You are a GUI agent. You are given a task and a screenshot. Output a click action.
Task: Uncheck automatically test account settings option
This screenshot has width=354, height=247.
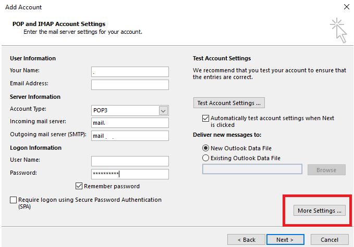(x=205, y=119)
